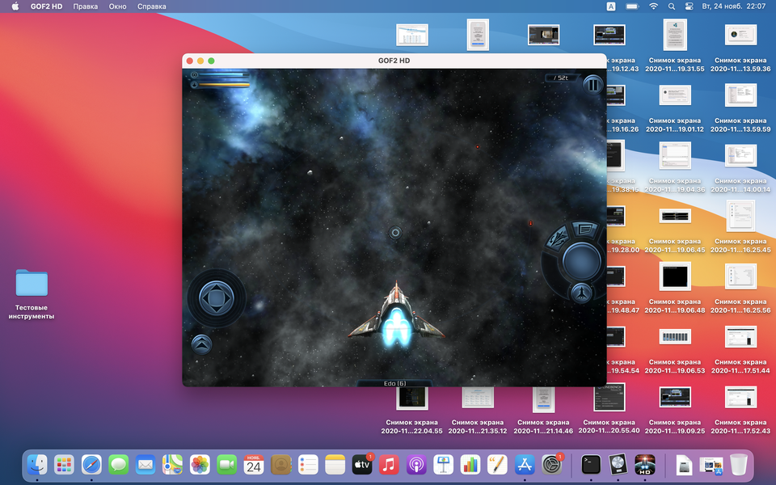776x485 pixels.
Task: Tap the ship rotation camera icon
Action: click(x=558, y=239)
